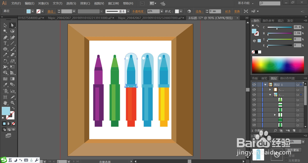Pick a color from the spectrum bar
The width and height of the screenshot is (308, 163).
coord(278,65)
